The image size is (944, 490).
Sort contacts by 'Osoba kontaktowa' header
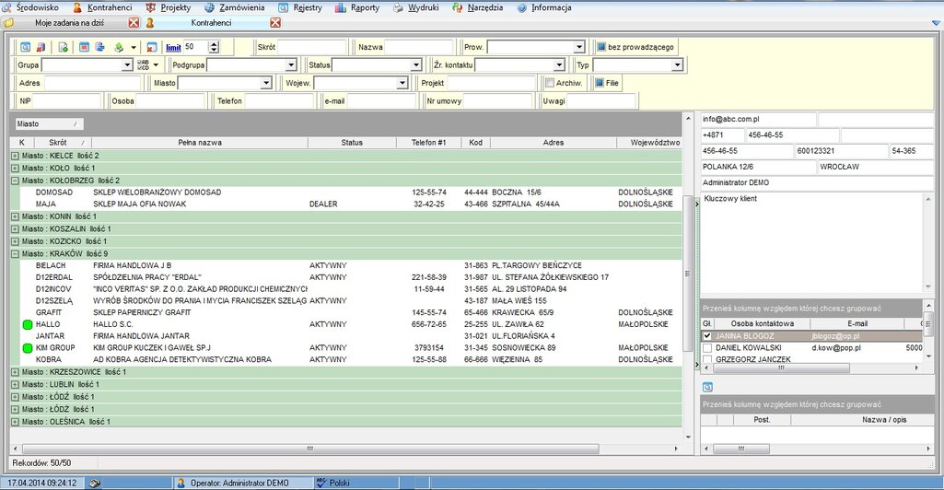[x=763, y=324]
